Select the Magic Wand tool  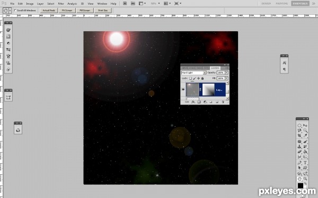tap(305, 130)
